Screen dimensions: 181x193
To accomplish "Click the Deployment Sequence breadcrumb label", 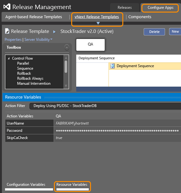I will point(97,58).
